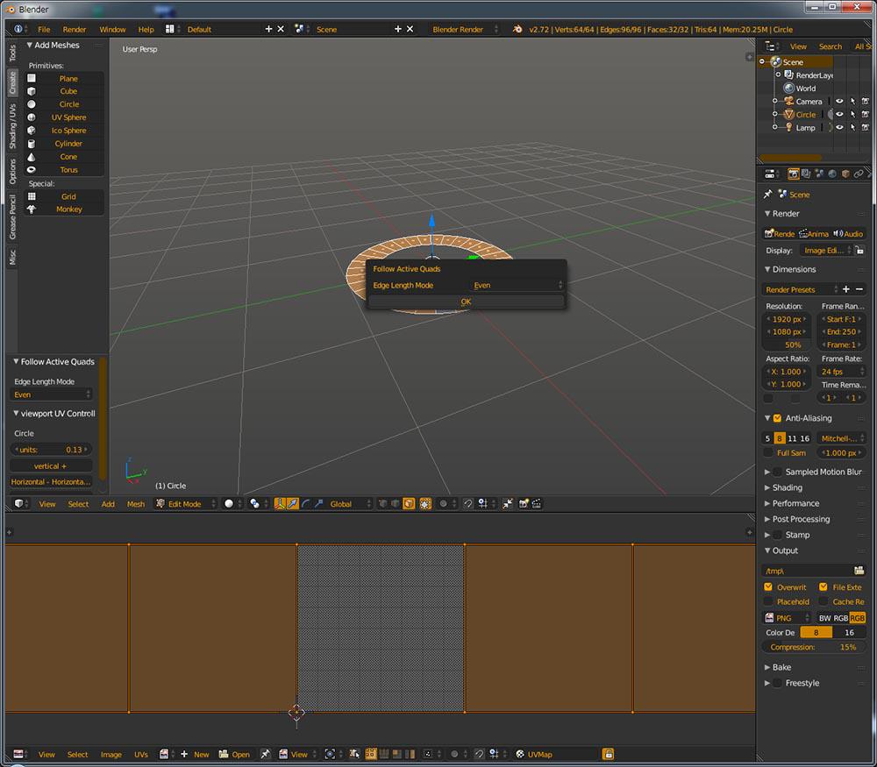Open the Display Image Editor dropdown

pyautogui.click(x=826, y=251)
